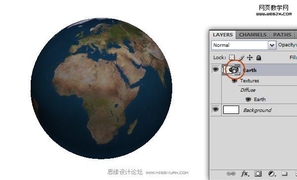This screenshot has height=180, width=297.
Task: Hide the Background layer
Action: click(x=215, y=109)
